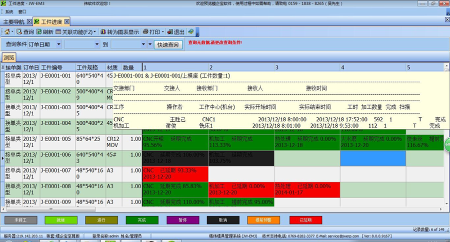
Task: Open the home icon dropdown arrow
Action: pyautogui.click(x=12, y=32)
